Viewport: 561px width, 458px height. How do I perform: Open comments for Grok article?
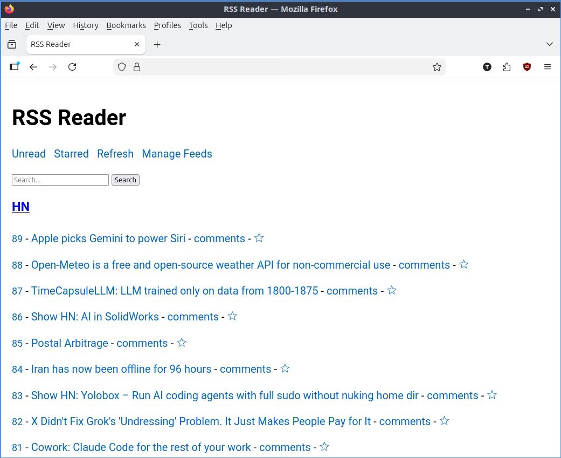point(405,421)
